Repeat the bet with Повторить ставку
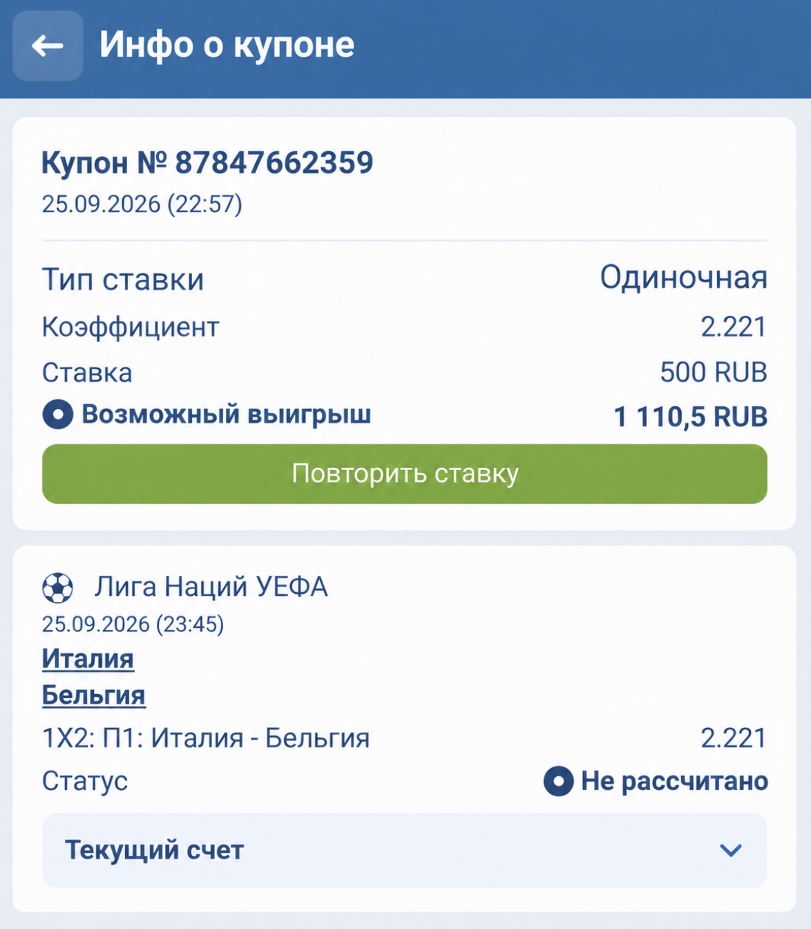 click(x=405, y=473)
